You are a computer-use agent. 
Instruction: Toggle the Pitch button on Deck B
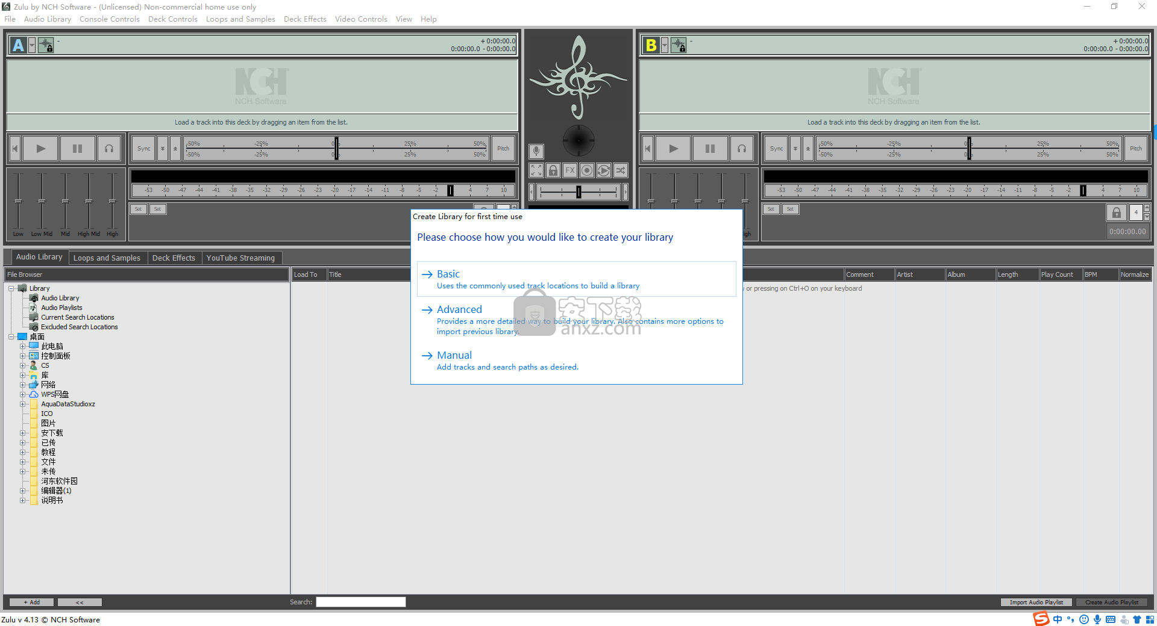coord(1136,149)
